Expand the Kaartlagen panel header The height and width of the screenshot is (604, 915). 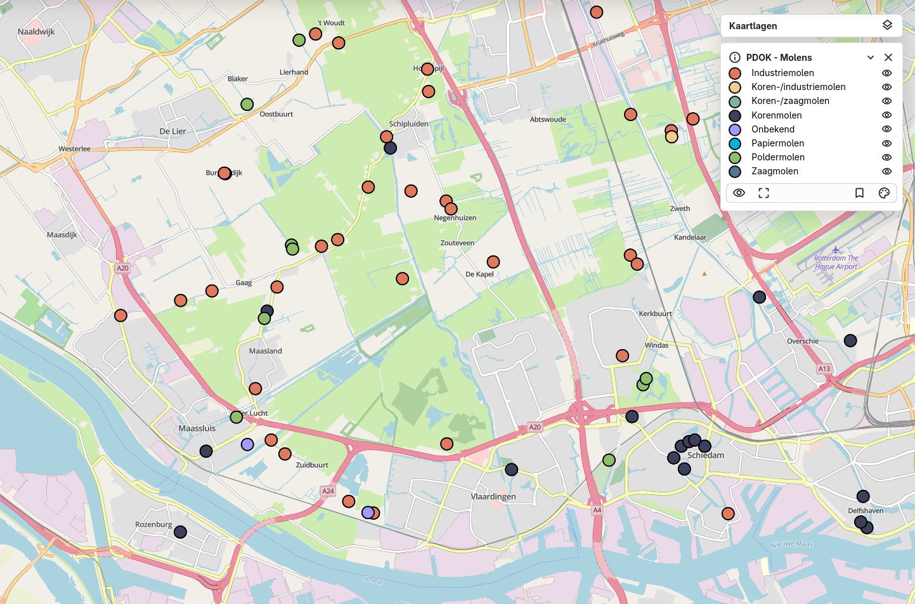[x=753, y=26]
